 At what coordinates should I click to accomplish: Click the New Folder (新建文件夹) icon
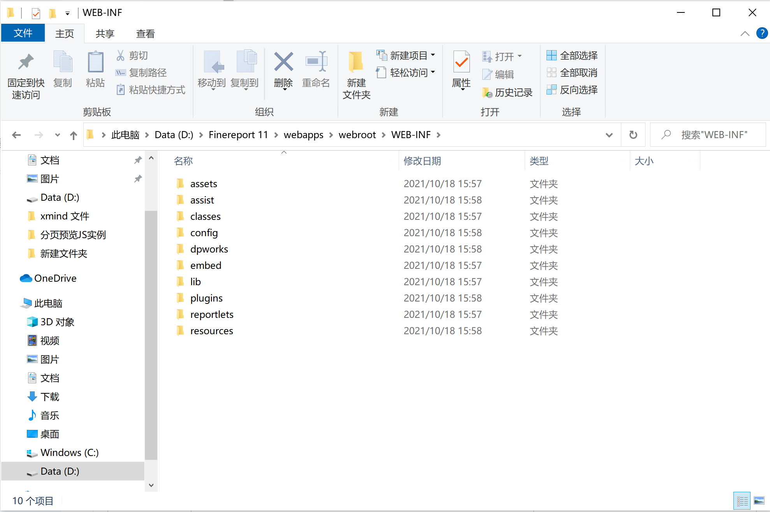tap(356, 62)
